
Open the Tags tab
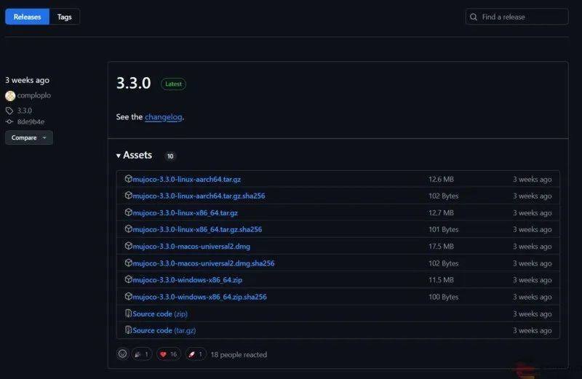click(x=64, y=17)
